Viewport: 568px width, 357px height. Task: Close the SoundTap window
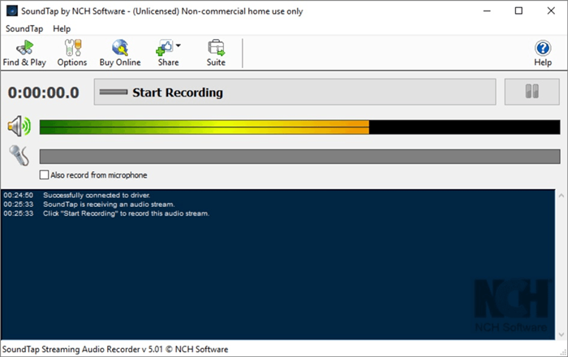pos(551,11)
